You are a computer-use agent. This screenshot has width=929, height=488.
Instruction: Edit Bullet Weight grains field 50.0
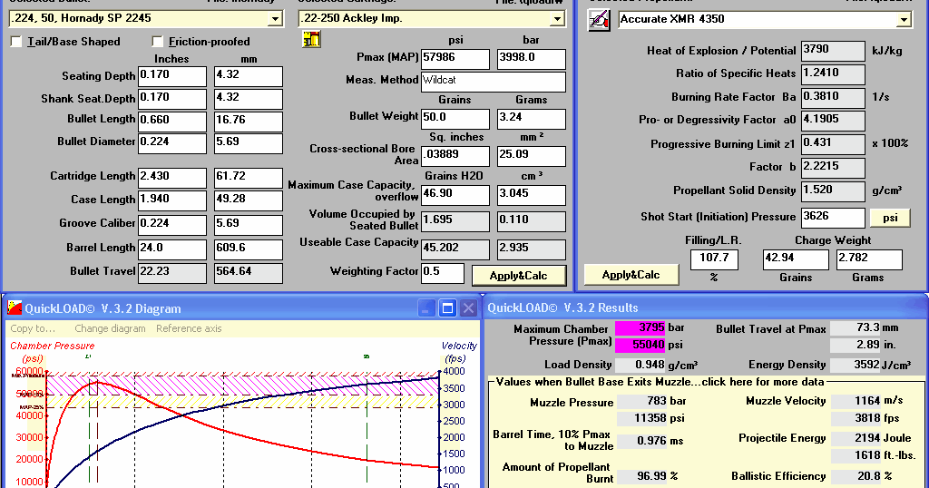(455, 119)
